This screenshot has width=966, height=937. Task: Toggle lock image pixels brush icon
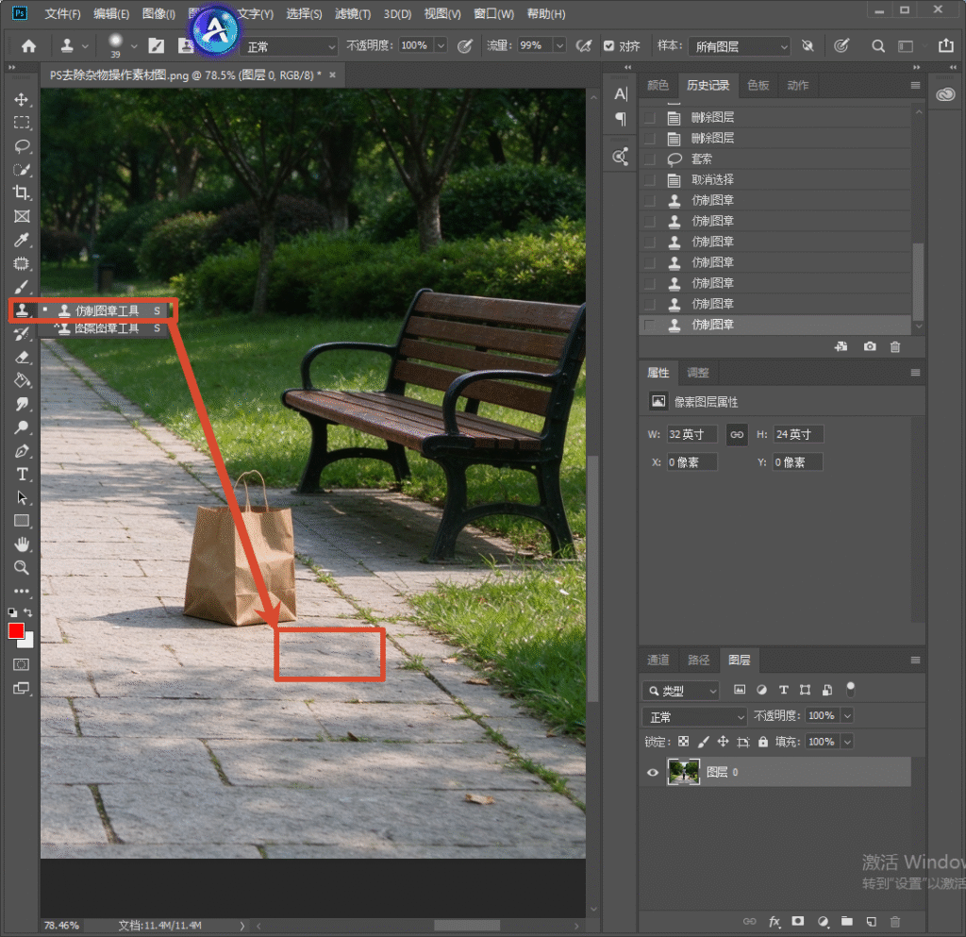click(x=703, y=742)
